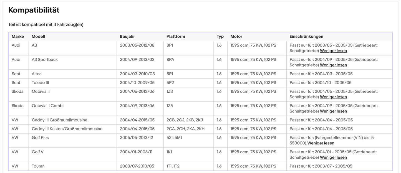
Task: Click the '1T1, 1T2' platform cell
Action: pos(173,166)
